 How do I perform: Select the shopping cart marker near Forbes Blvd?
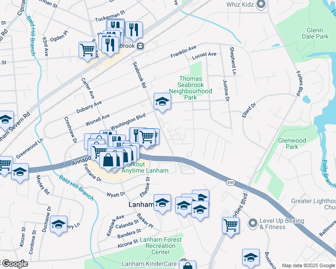coord(230,227)
